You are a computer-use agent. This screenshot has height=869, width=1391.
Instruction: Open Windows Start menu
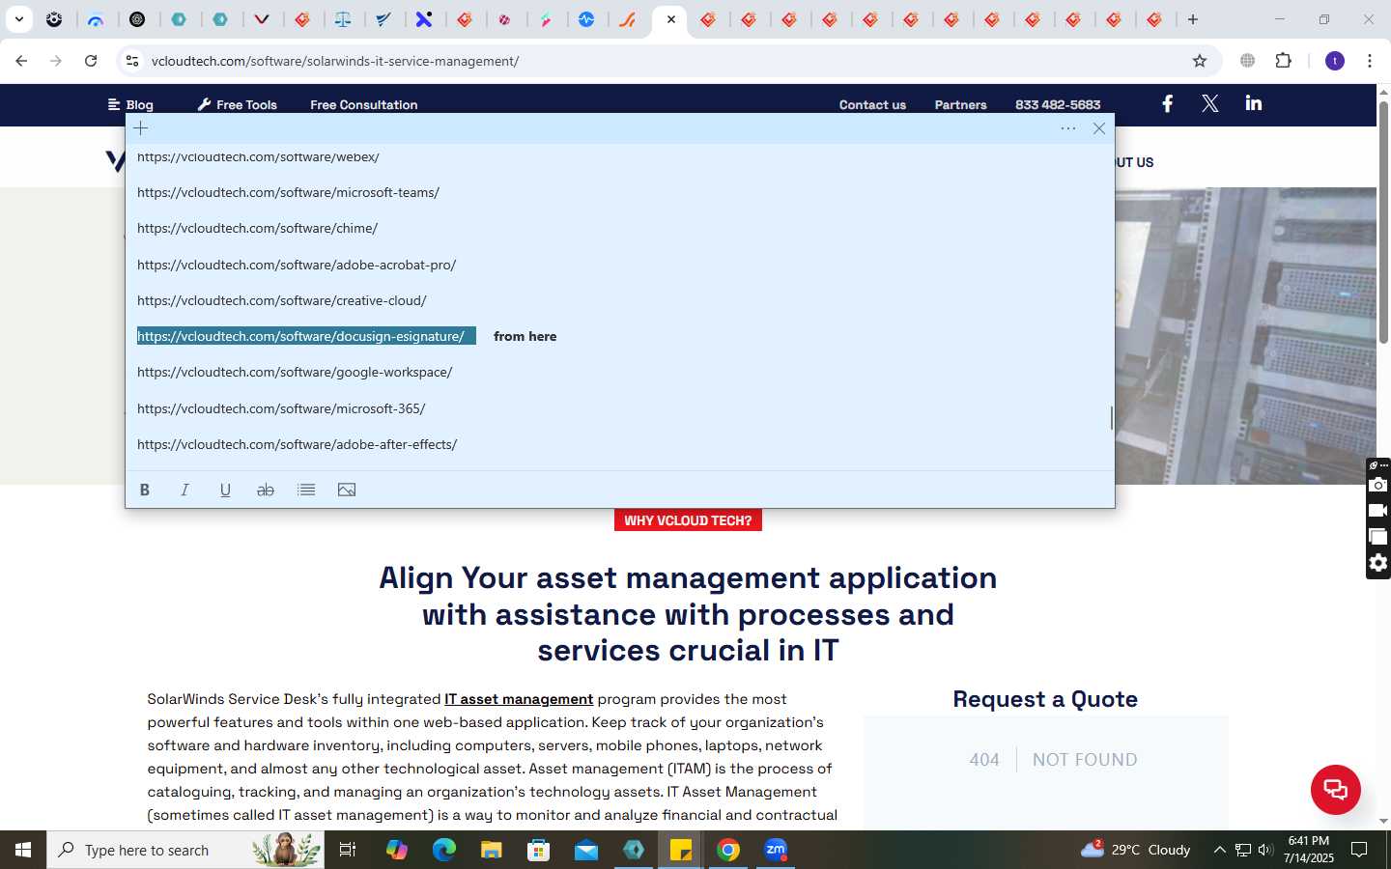(x=23, y=850)
